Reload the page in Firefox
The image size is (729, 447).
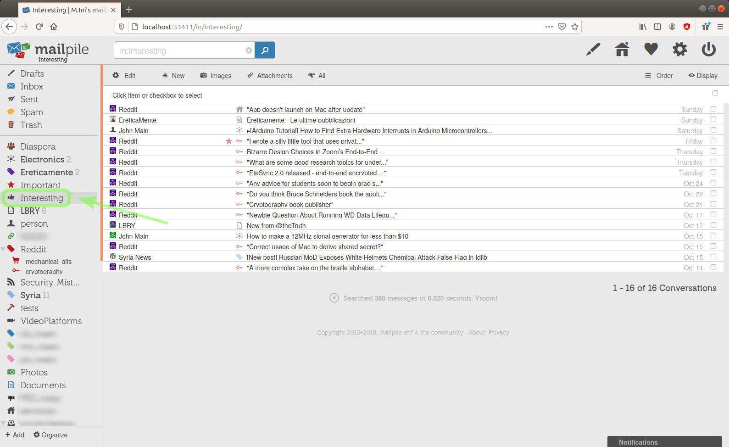(39, 27)
